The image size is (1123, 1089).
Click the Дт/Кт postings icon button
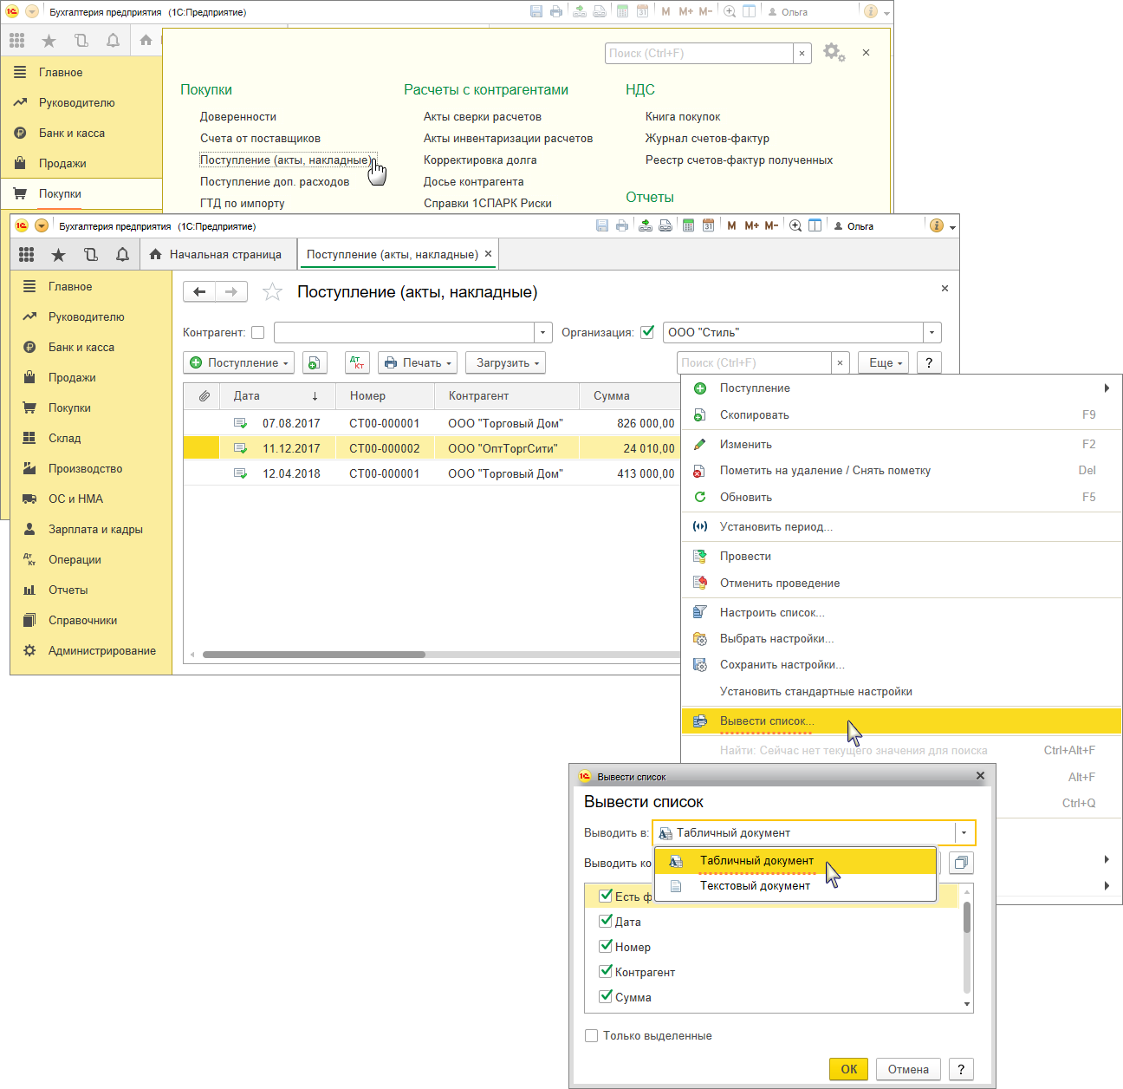(x=357, y=362)
